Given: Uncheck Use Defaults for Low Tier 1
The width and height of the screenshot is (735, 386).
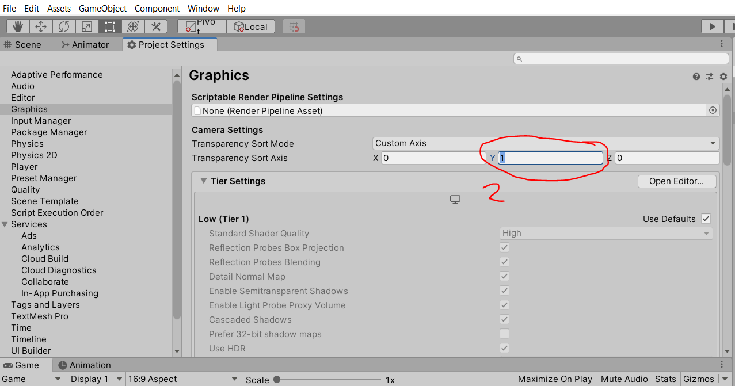Looking at the screenshot, I should coord(706,219).
